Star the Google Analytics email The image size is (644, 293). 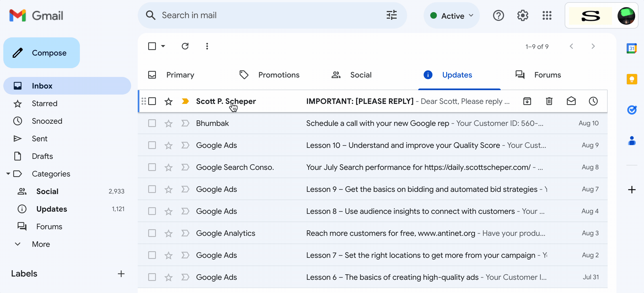(169, 233)
